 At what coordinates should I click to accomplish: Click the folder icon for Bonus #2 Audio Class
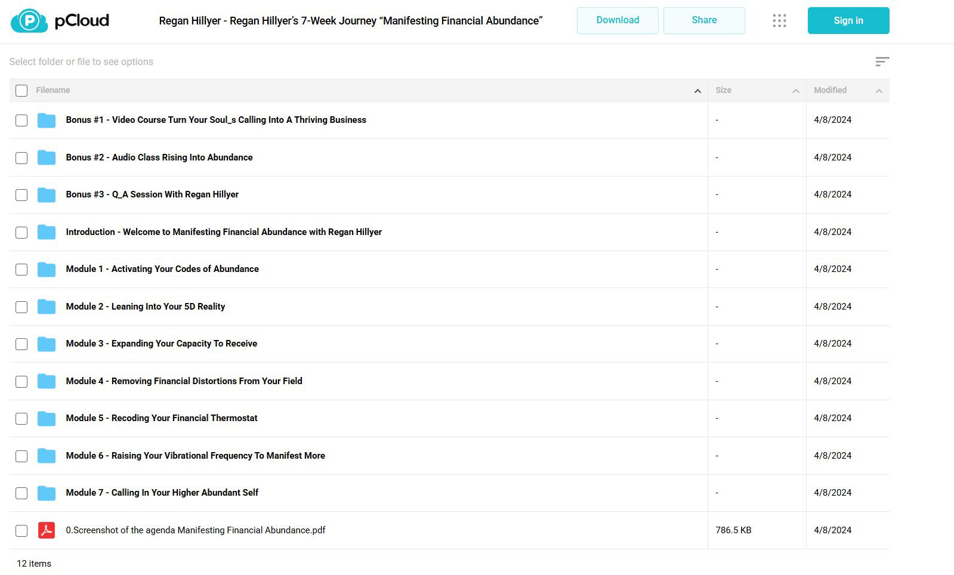47,157
